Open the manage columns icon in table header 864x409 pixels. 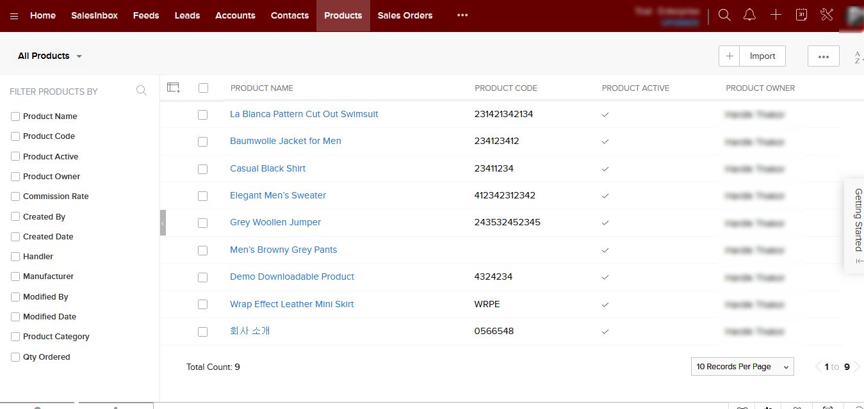(173, 88)
